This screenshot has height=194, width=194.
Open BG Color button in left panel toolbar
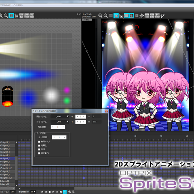(x=32, y=16)
